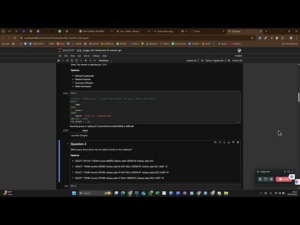Open the Research bookmark

151,44
